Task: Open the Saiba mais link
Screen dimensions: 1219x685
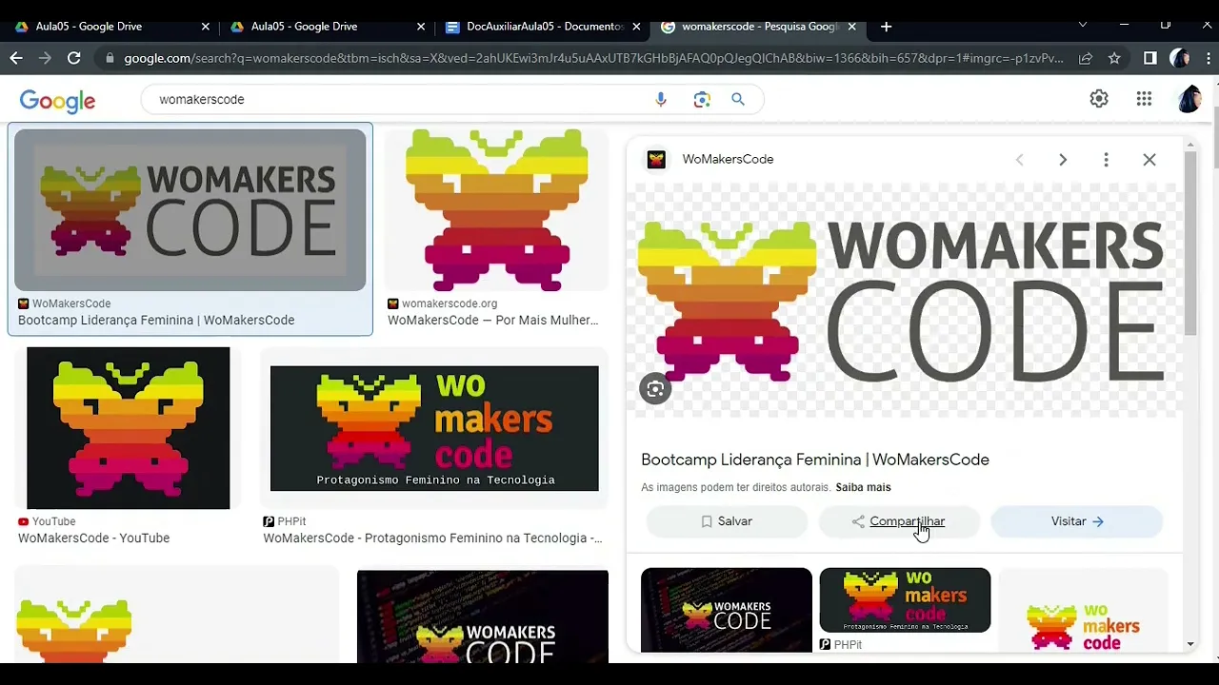Action: (x=863, y=487)
